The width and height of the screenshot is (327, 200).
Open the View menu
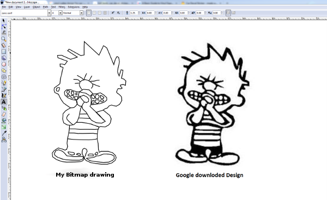[x=19, y=7]
